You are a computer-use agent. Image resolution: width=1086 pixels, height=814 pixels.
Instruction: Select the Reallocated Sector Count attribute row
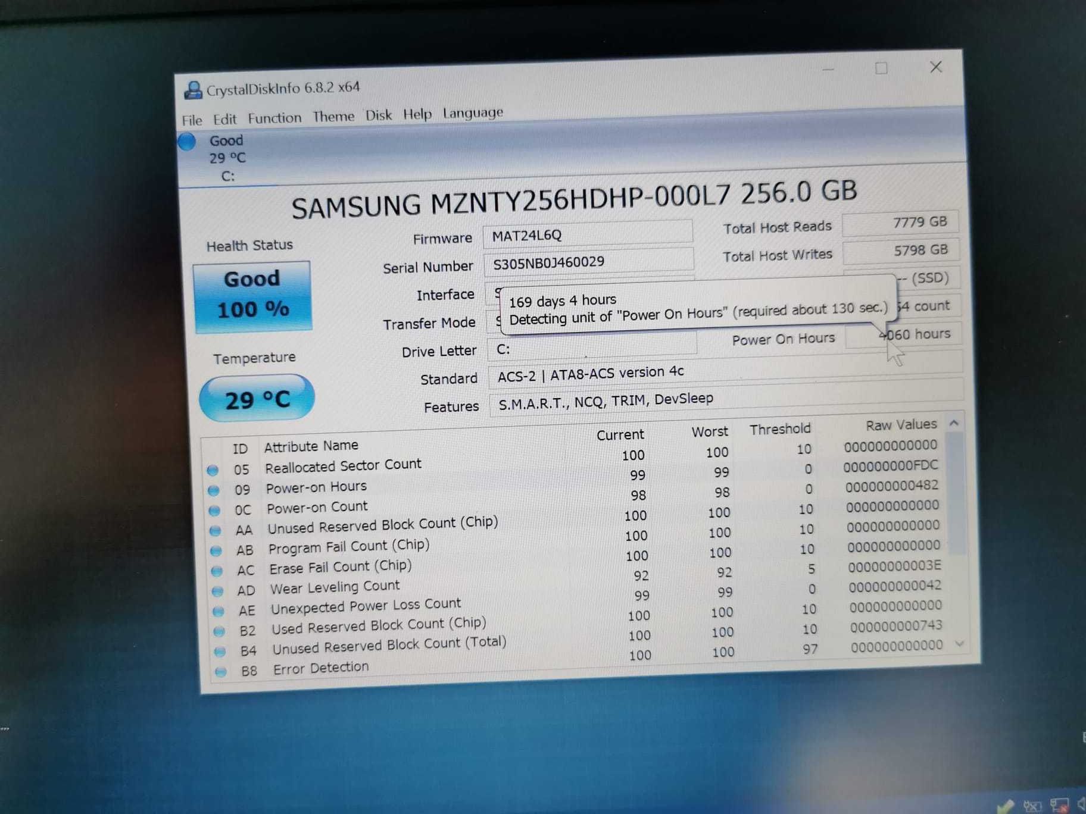point(575,457)
